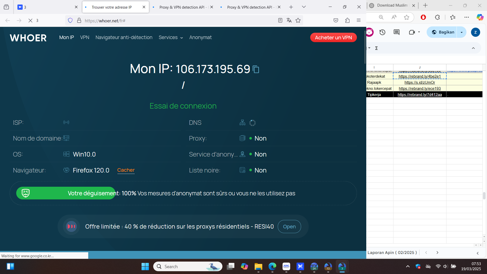This screenshot has width=487, height=274.
Task: Click the Windows Start button
Action: 145,266
